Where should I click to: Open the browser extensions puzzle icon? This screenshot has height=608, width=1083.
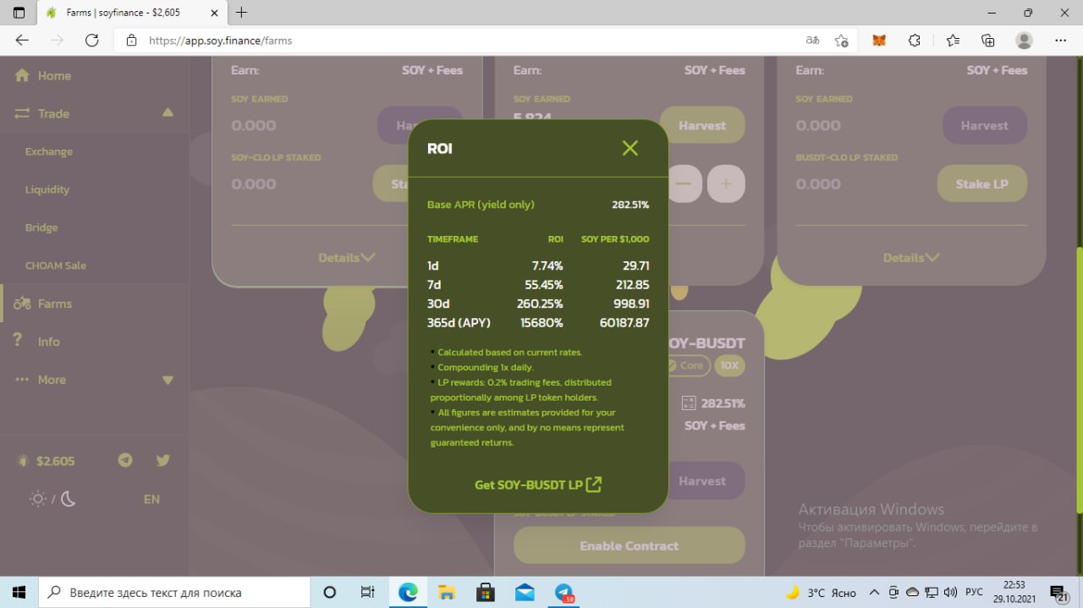[x=915, y=40]
